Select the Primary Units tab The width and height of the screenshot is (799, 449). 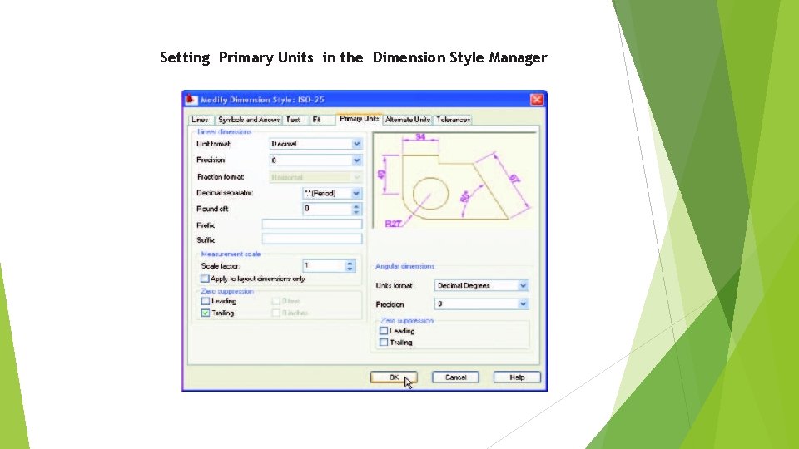[x=360, y=119]
